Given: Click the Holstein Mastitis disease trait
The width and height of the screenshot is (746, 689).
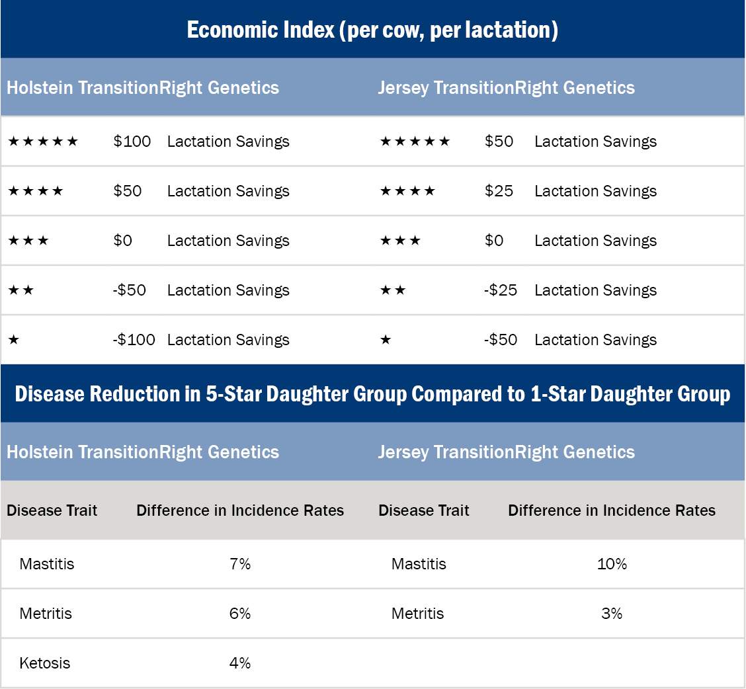Looking at the screenshot, I should tap(47, 564).
